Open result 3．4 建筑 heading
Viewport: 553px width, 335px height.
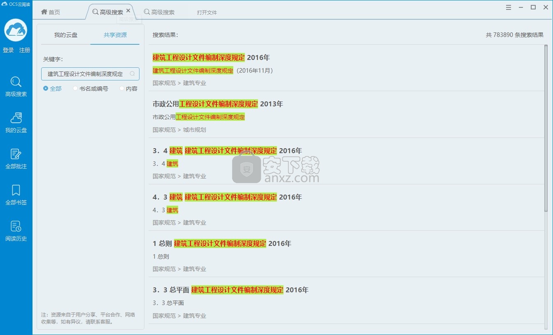pyautogui.click(x=227, y=151)
